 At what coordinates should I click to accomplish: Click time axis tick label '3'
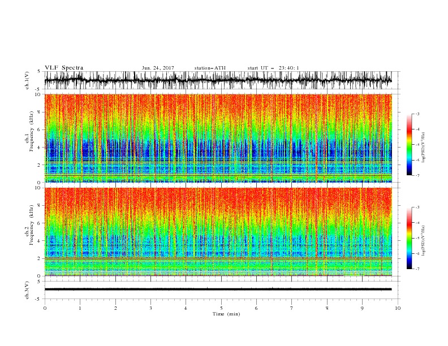[150, 308]
